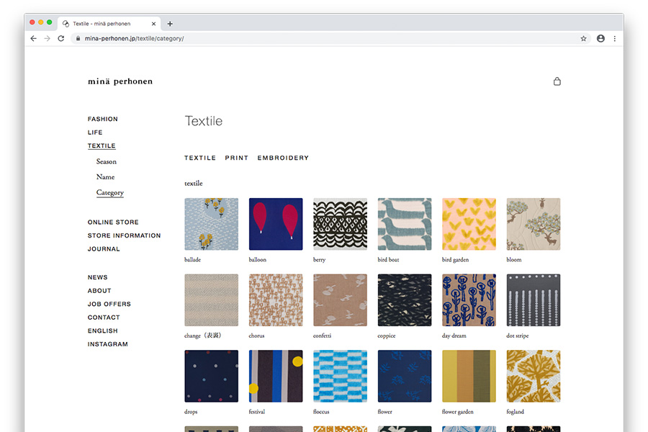Image resolution: width=648 pixels, height=432 pixels.
Task: Open the coppice textile thumbnail
Action: pos(405,300)
